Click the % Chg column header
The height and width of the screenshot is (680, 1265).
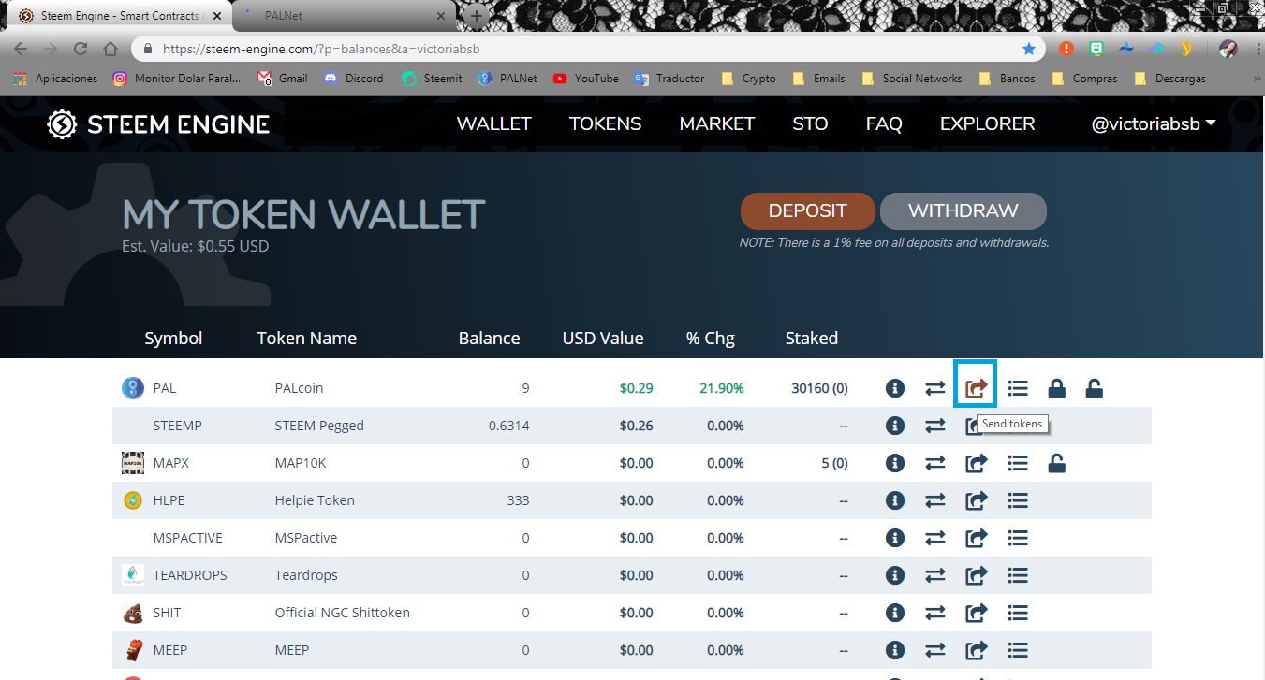coord(711,339)
